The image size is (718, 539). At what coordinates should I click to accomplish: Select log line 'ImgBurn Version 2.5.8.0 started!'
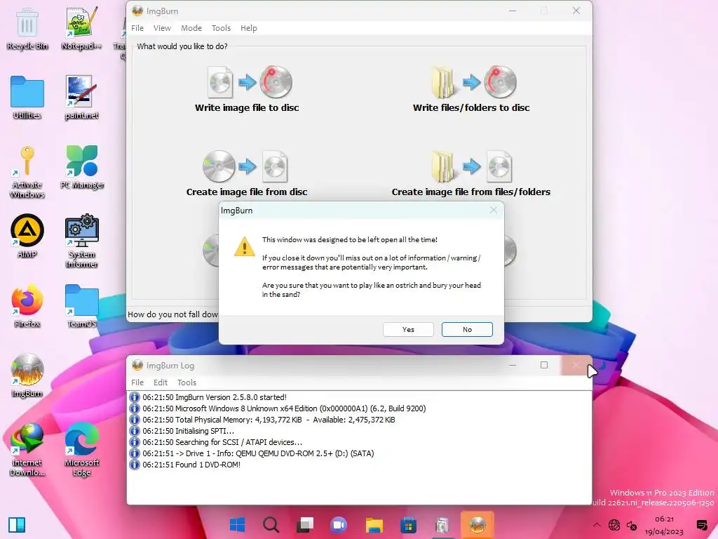[215, 397]
